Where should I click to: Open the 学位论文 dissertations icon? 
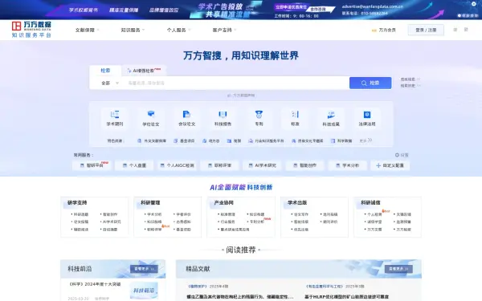151,115
